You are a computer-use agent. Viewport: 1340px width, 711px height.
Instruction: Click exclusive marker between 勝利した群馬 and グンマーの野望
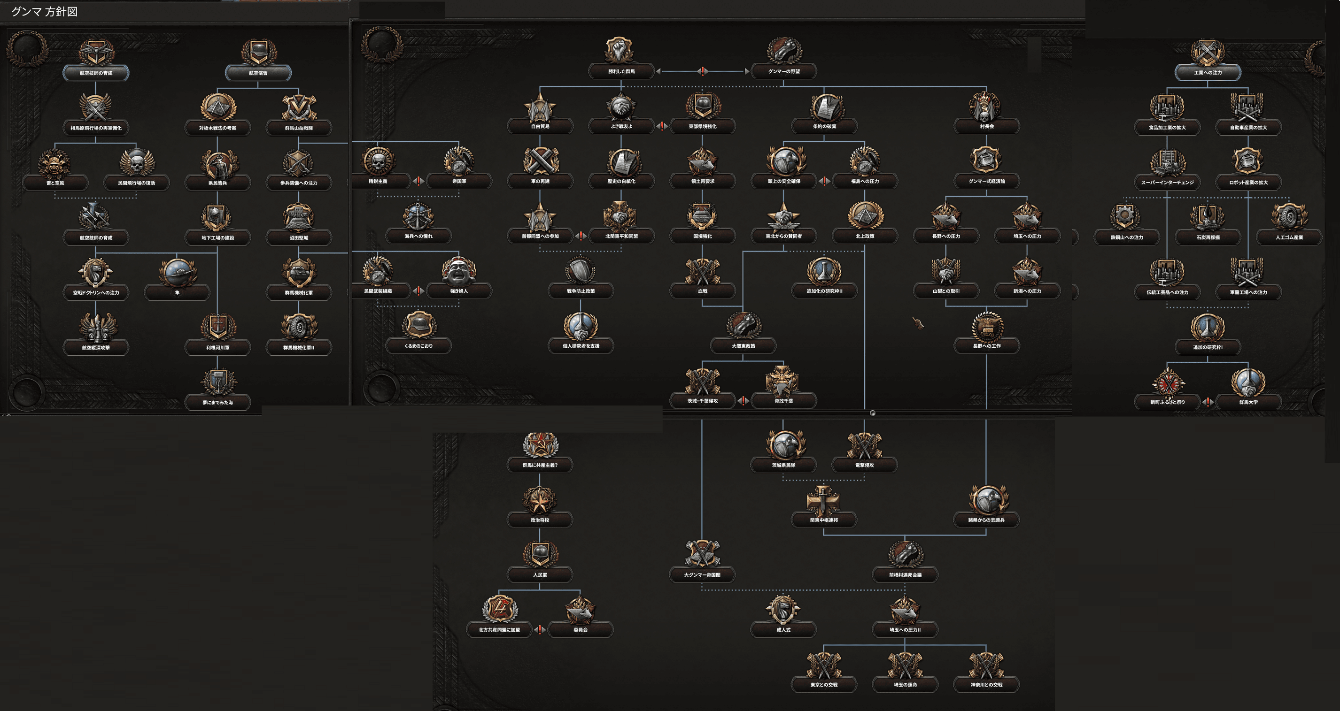702,71
